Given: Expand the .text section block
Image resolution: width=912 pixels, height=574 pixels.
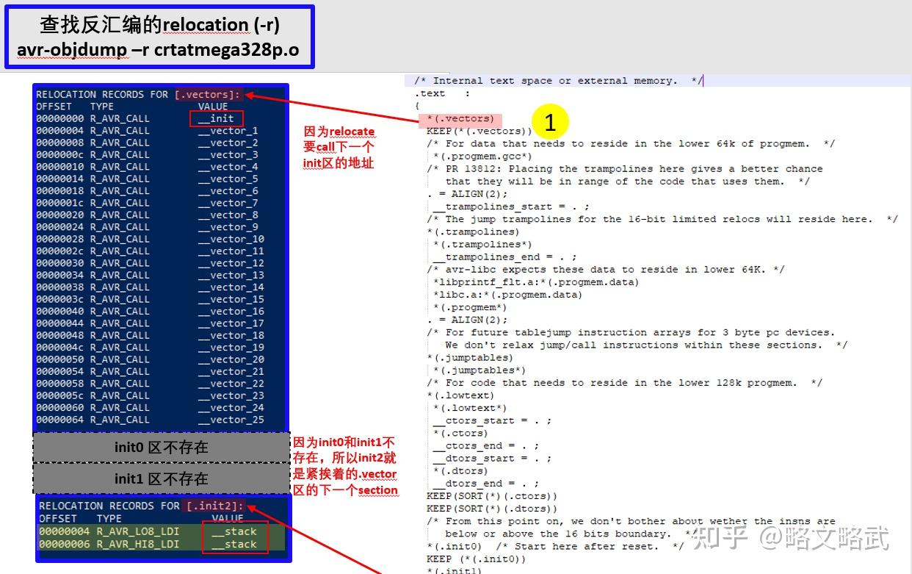Looking at the screenshot, I should pos(432,93).
